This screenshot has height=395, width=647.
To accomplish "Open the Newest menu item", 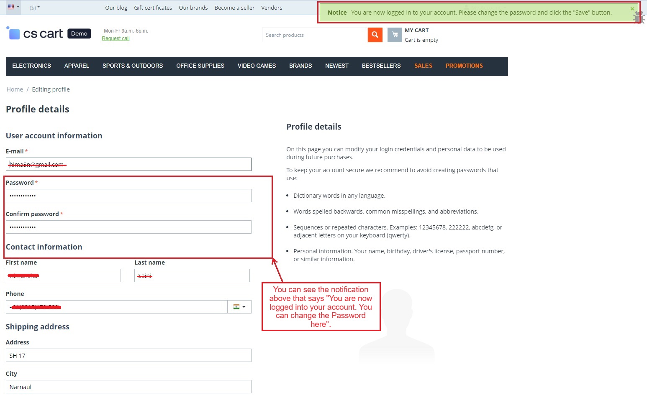I will (x=337, y=66).
